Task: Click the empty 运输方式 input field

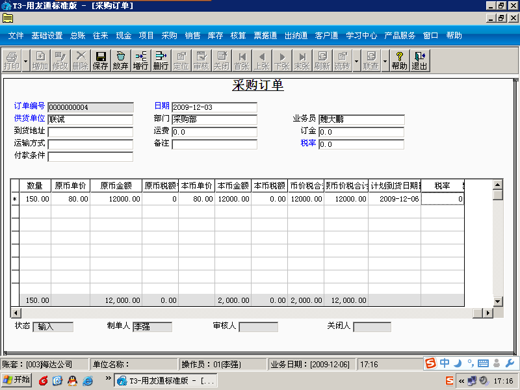Action: point(90,144)
